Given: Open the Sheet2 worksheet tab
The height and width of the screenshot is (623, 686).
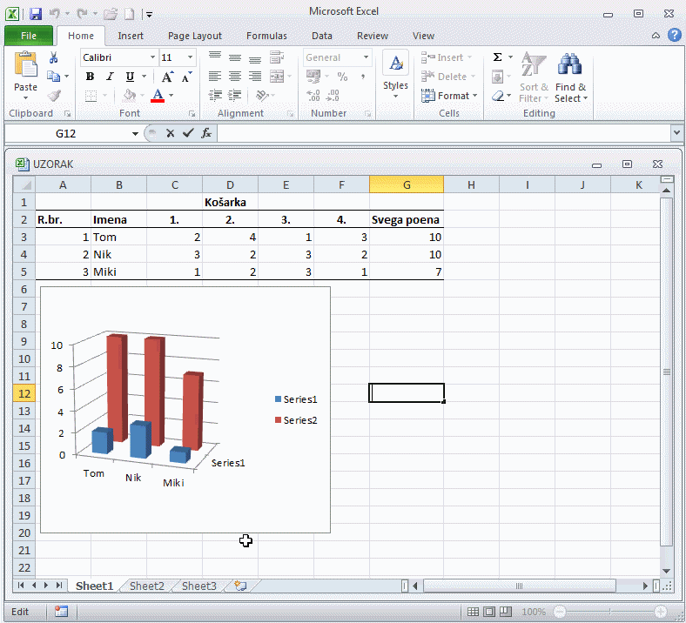Looking at the screenshot, I should click(x=146, y=586).
